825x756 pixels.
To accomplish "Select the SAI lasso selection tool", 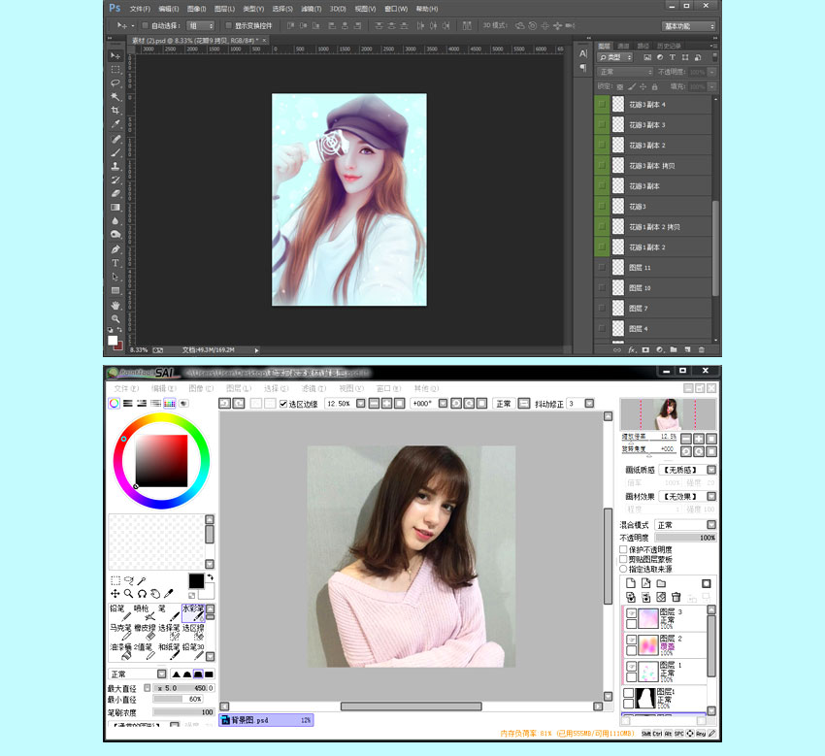I will (x=128, y=580).
